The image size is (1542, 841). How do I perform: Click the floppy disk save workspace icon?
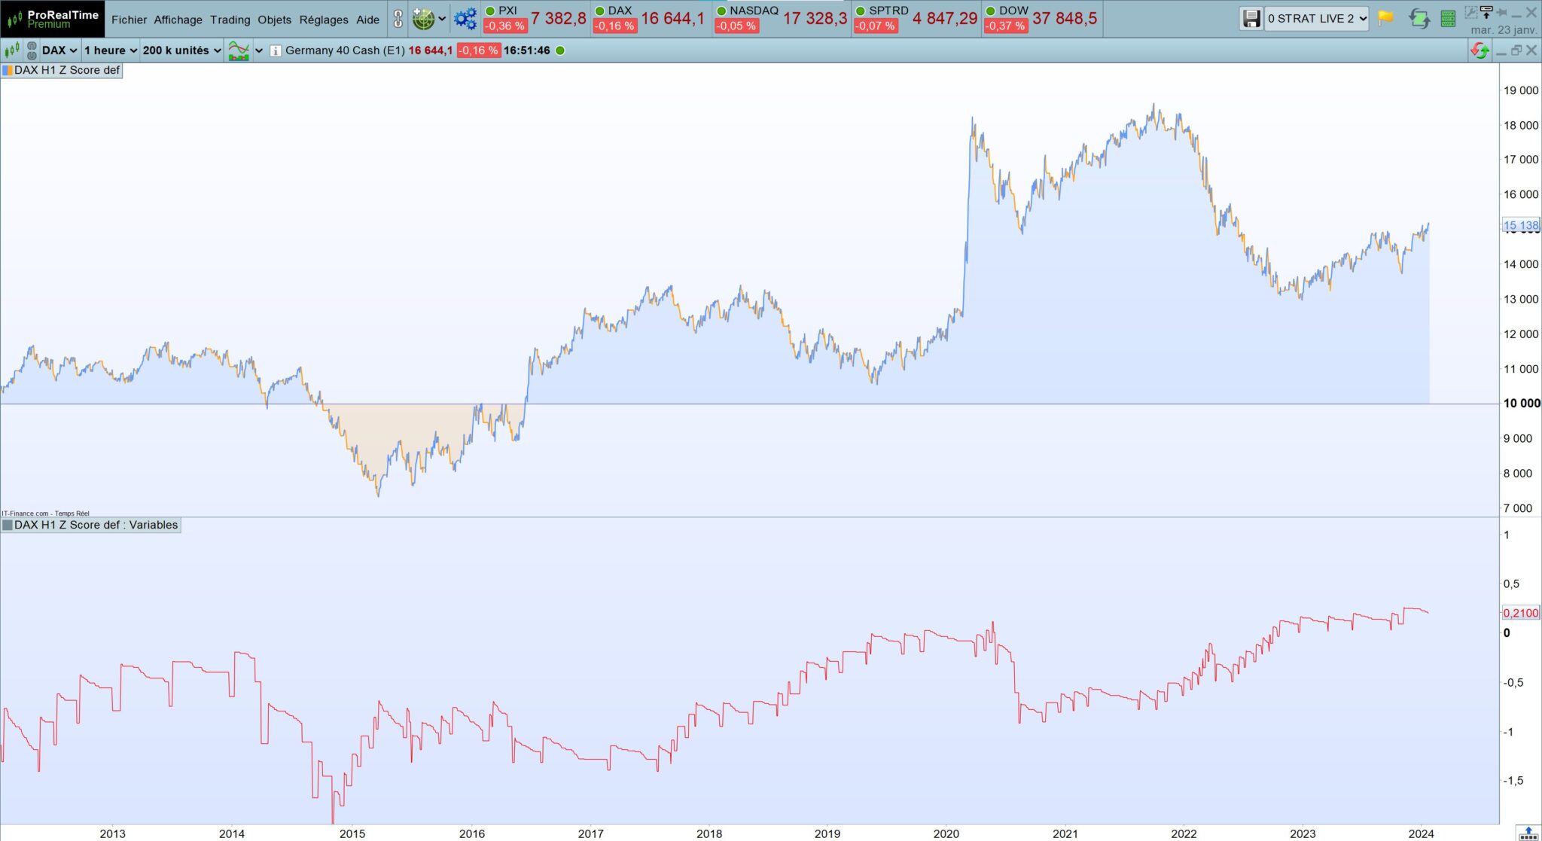(1251, 19)
